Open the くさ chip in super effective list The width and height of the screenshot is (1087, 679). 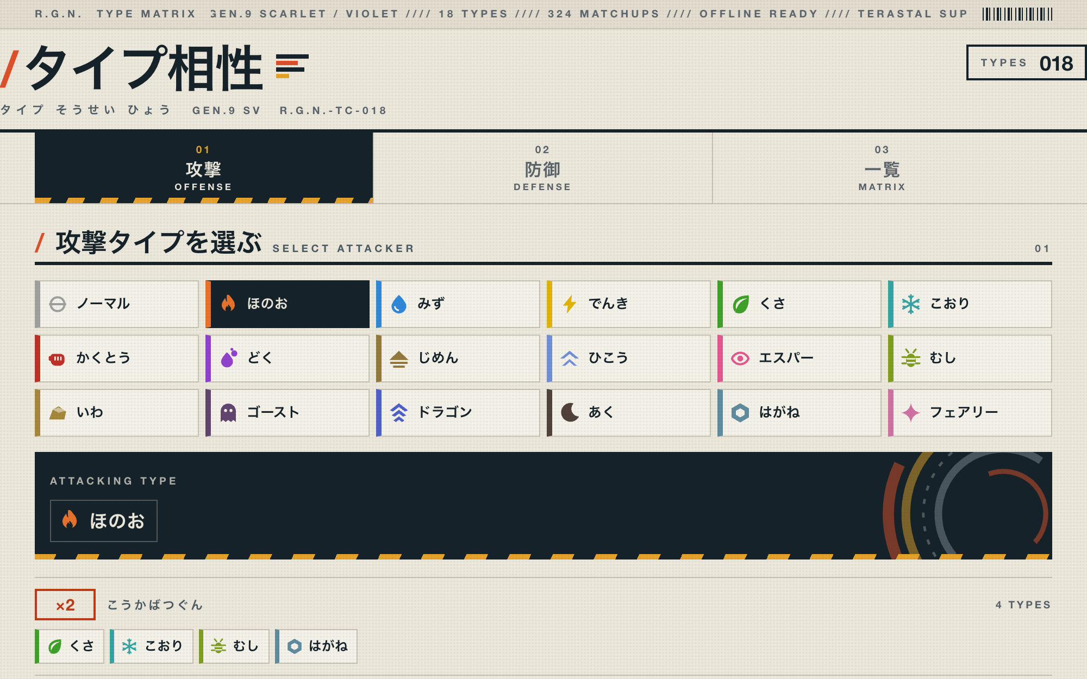[70, 646]
